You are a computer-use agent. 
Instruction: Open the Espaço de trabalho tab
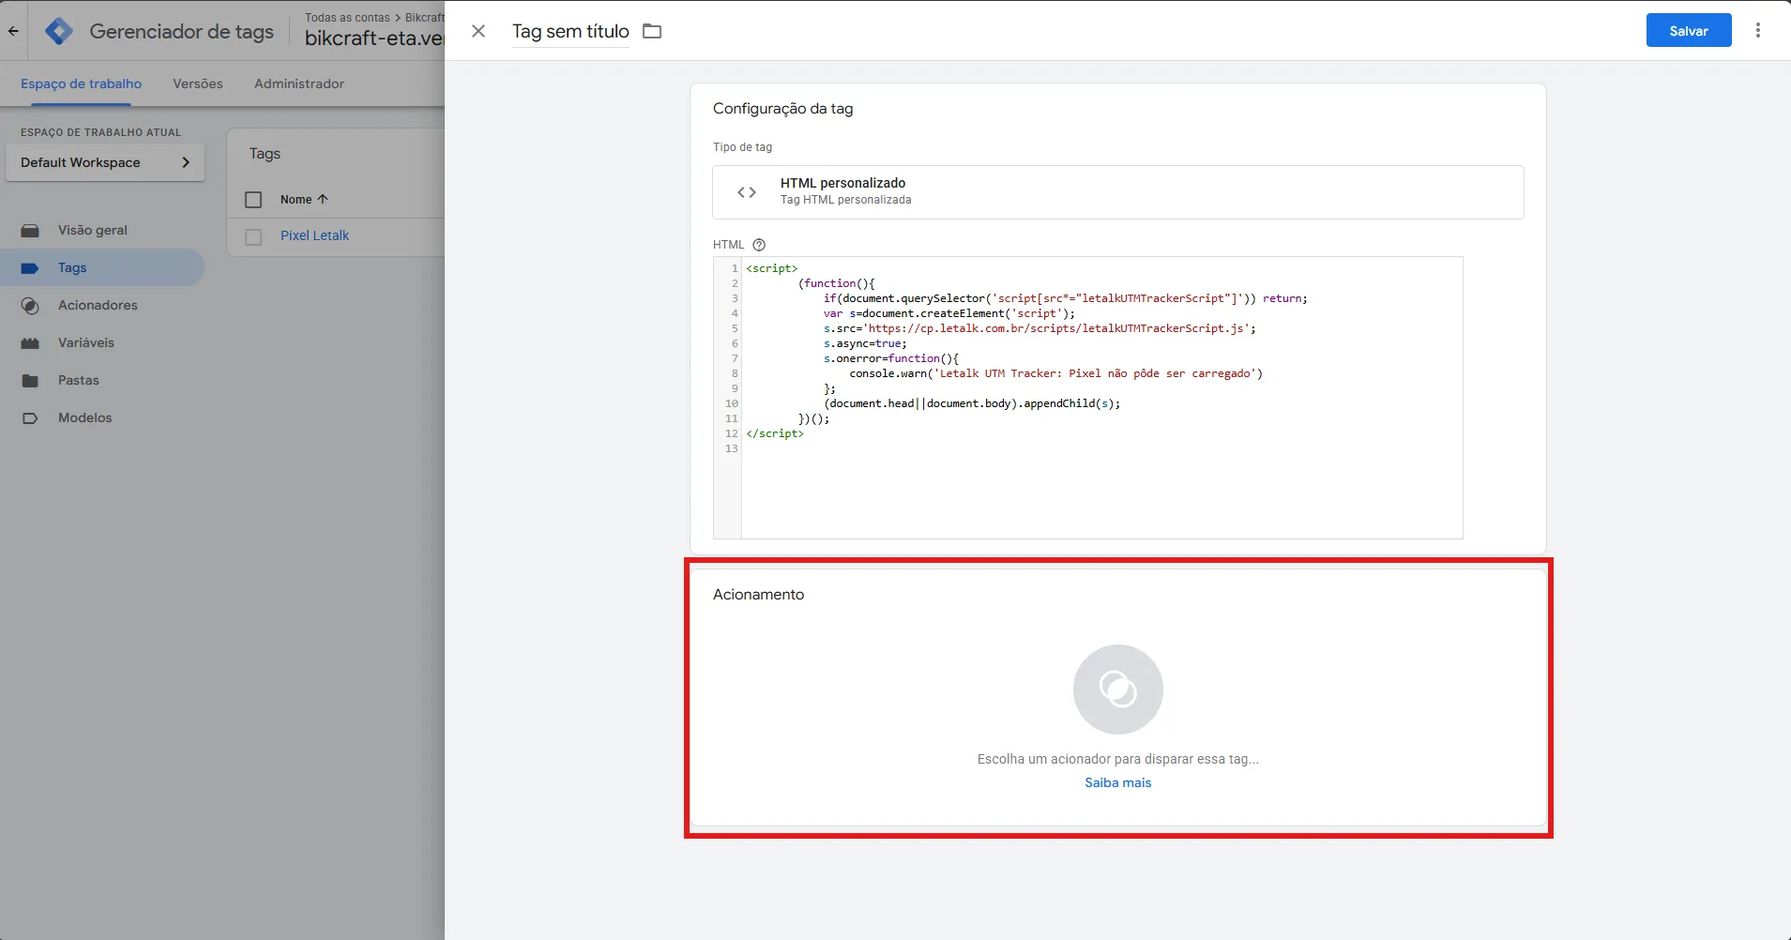coord(81,83)
